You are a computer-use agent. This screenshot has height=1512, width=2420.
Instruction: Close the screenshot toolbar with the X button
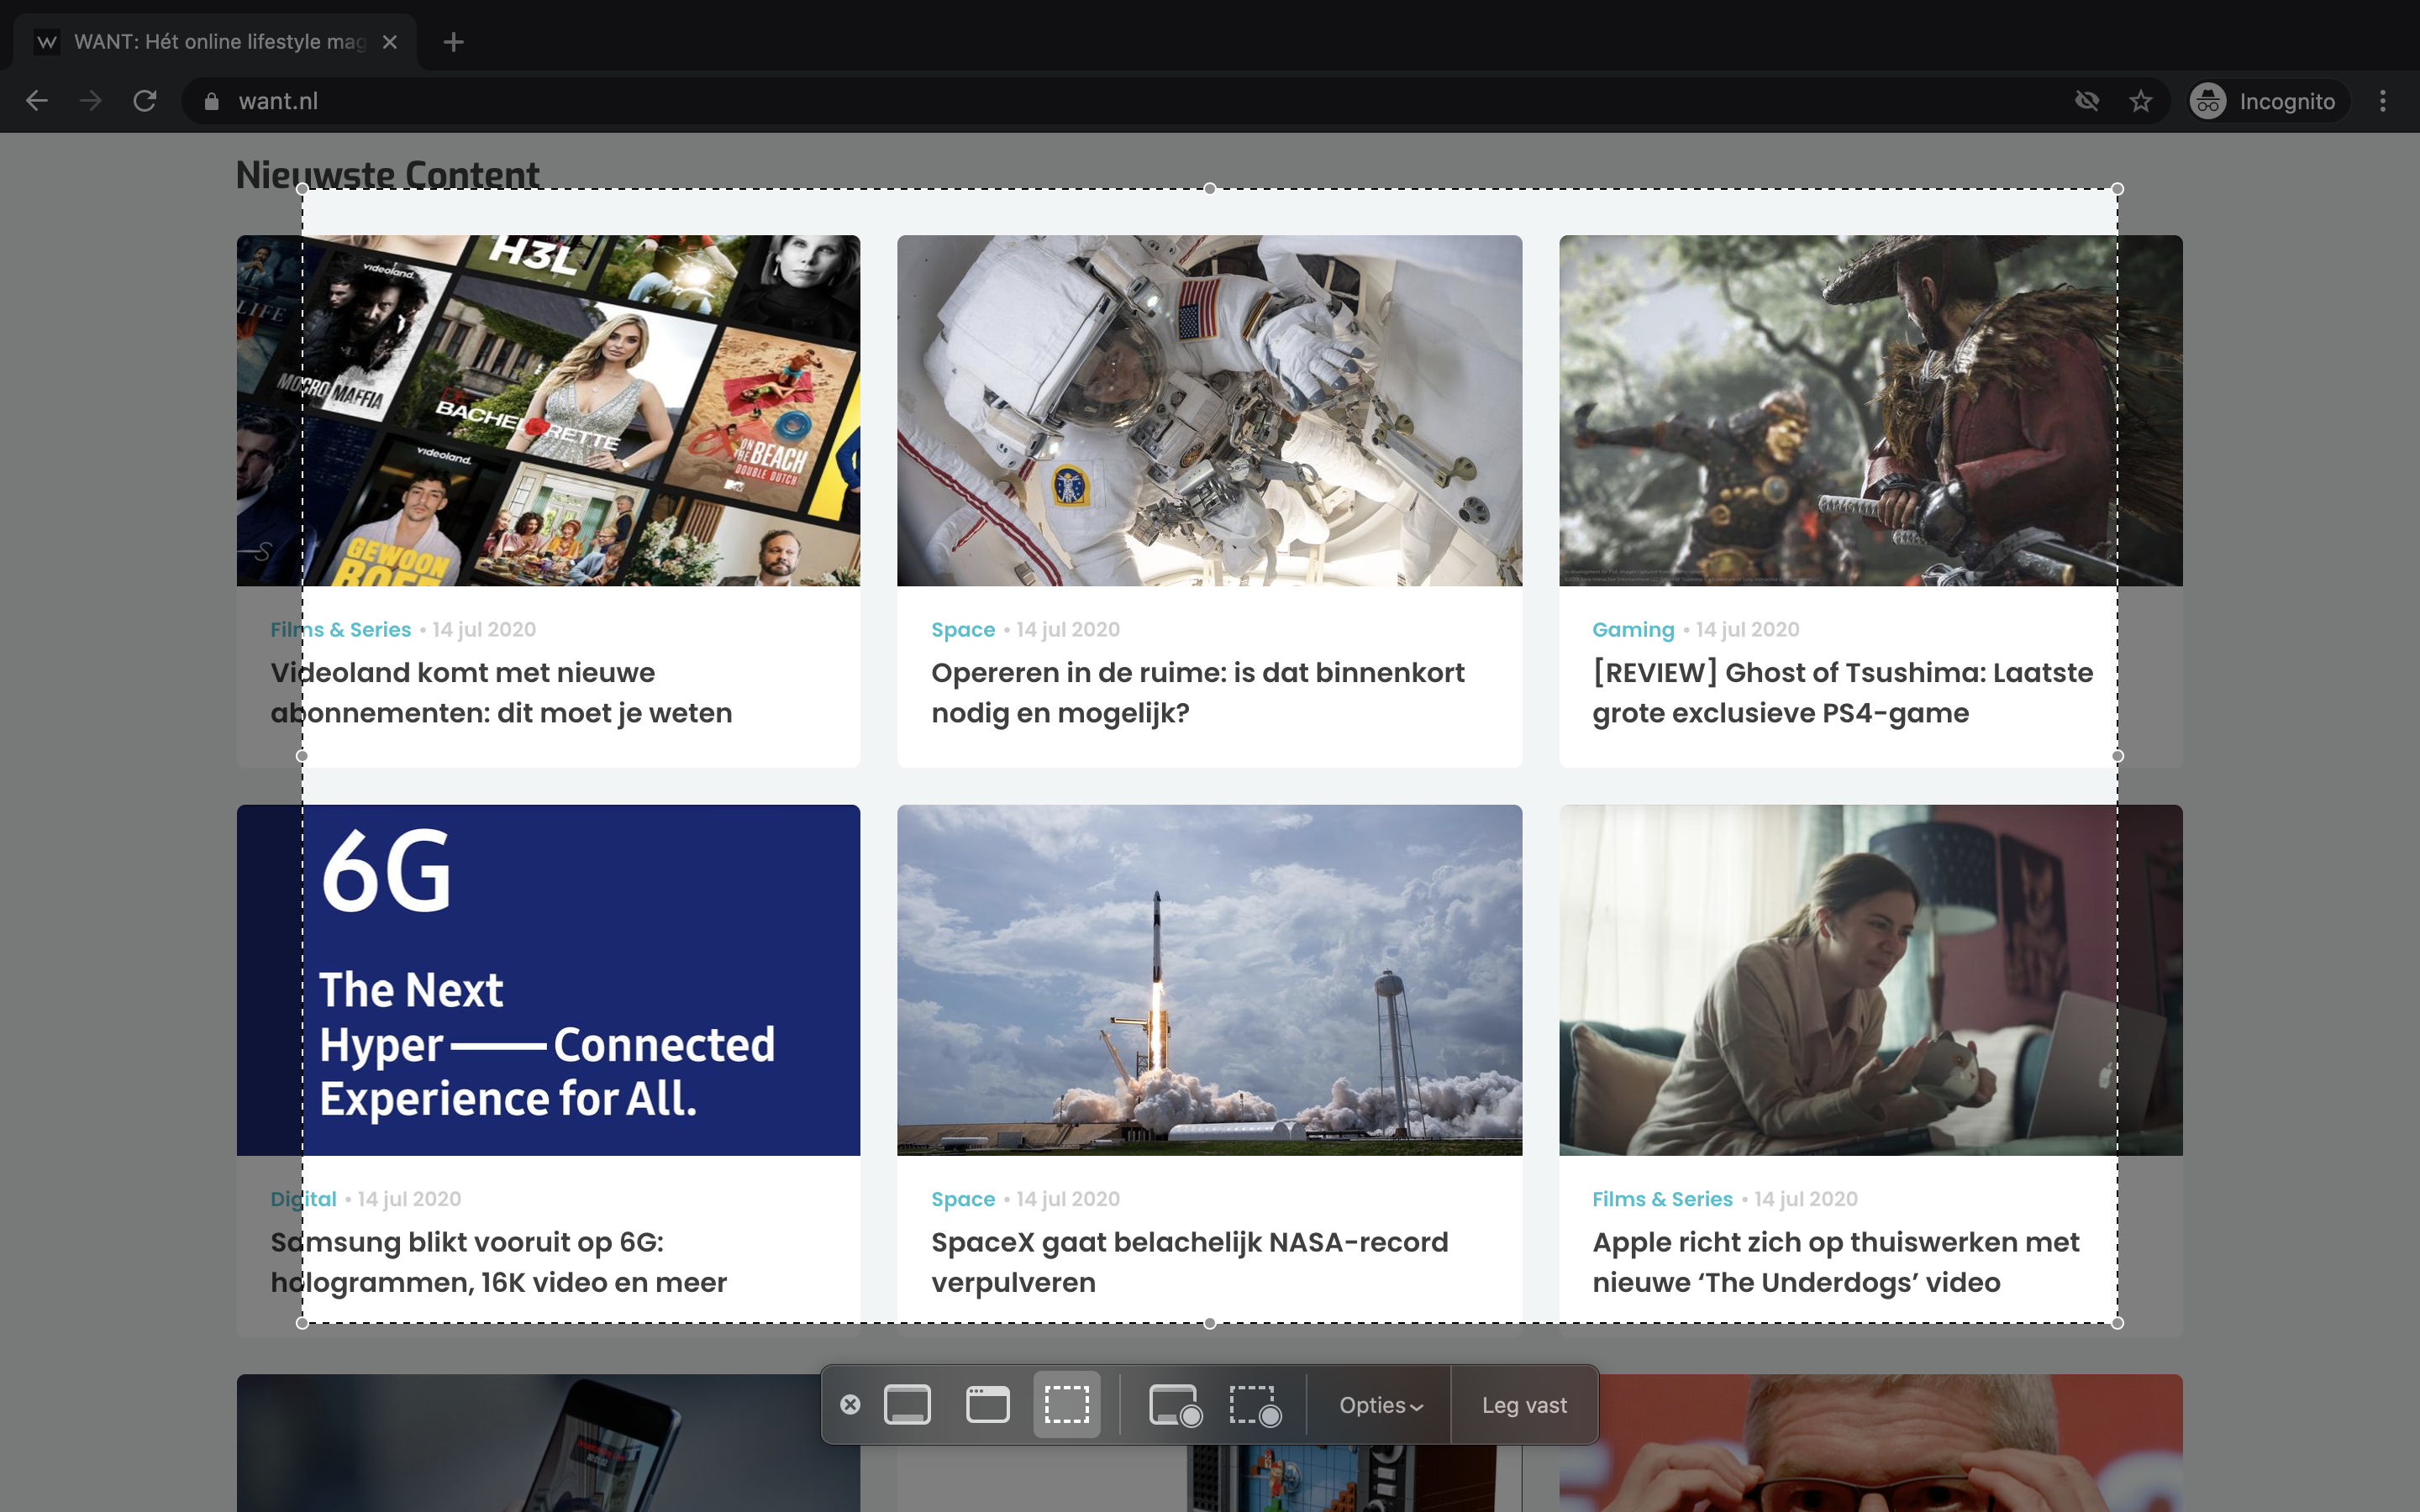(x=850, y=1405)
